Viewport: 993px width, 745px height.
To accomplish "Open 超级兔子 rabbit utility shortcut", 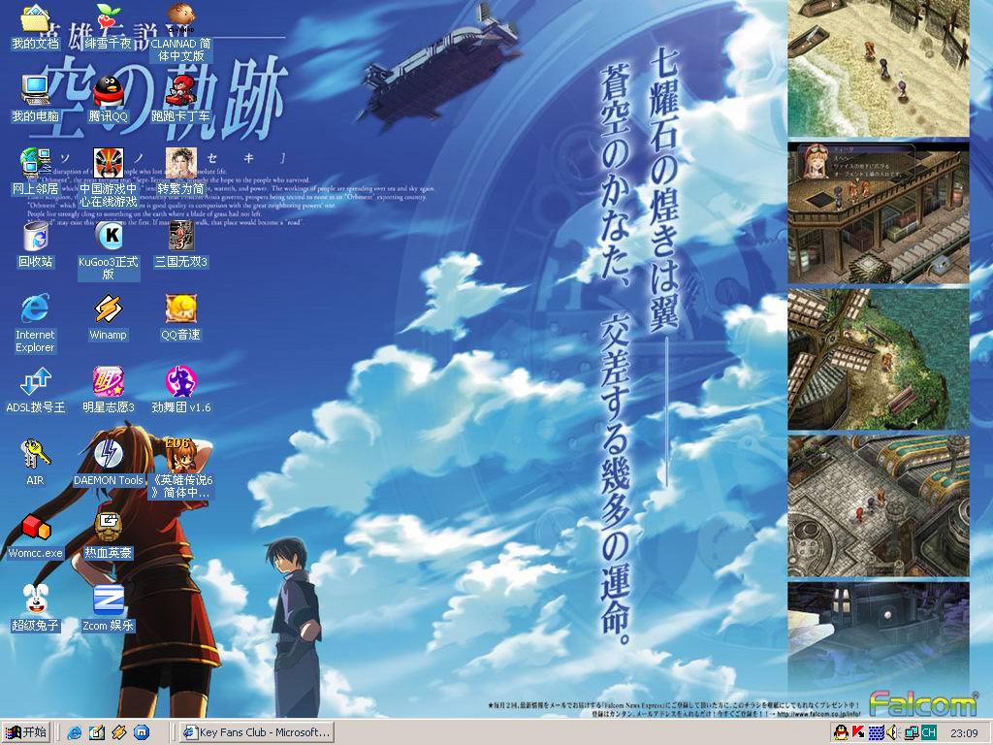I will (35, 599).
